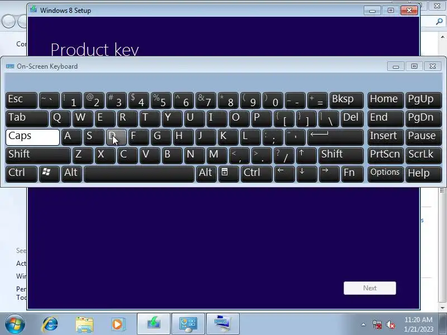This screenshot has height=335, width=447.
Task: Click the context menu key beside right Alt
Action: [229, 174]
